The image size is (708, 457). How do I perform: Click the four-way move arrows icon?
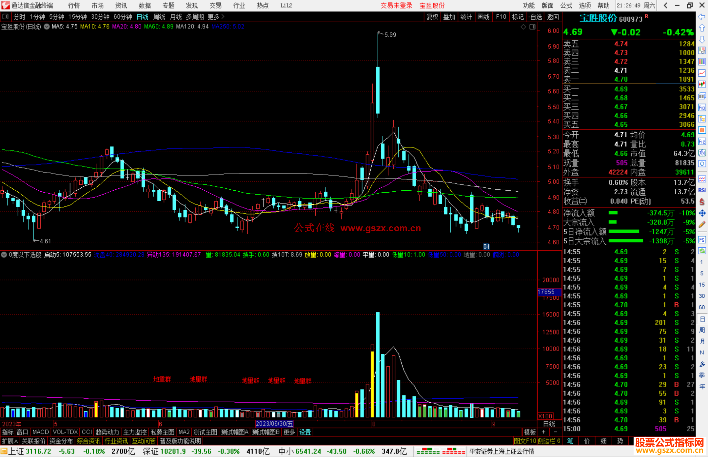point(702,213)
